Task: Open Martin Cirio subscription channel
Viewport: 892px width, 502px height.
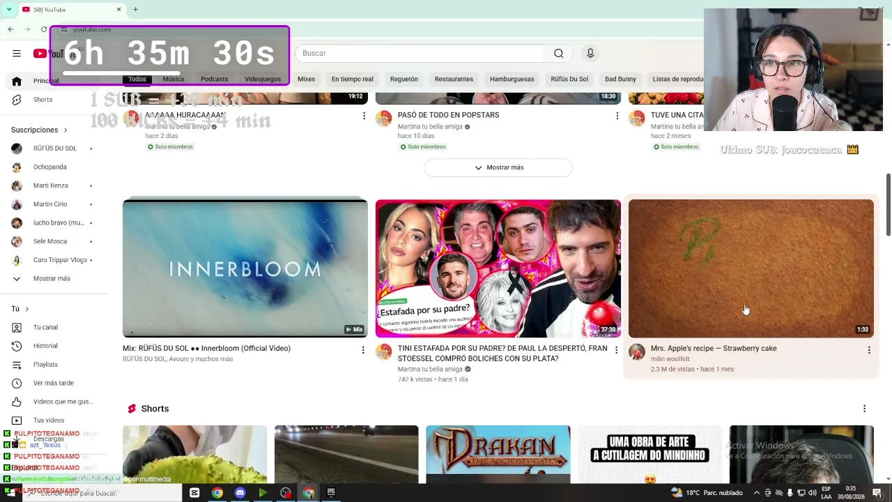Action: (x=52, y=204)
